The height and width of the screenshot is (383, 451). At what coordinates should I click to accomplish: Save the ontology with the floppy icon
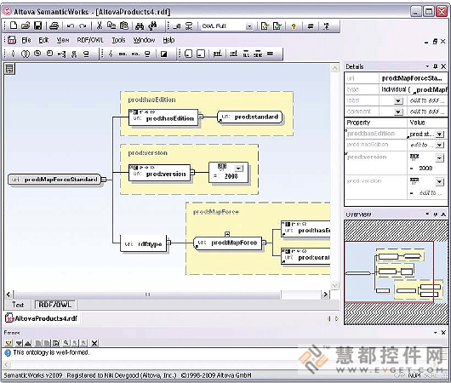tap(37, 26)
